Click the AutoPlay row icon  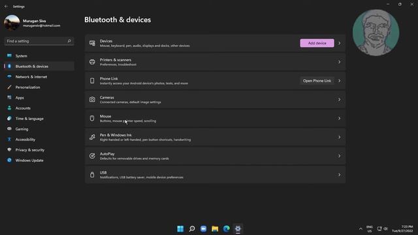(92, 156)
